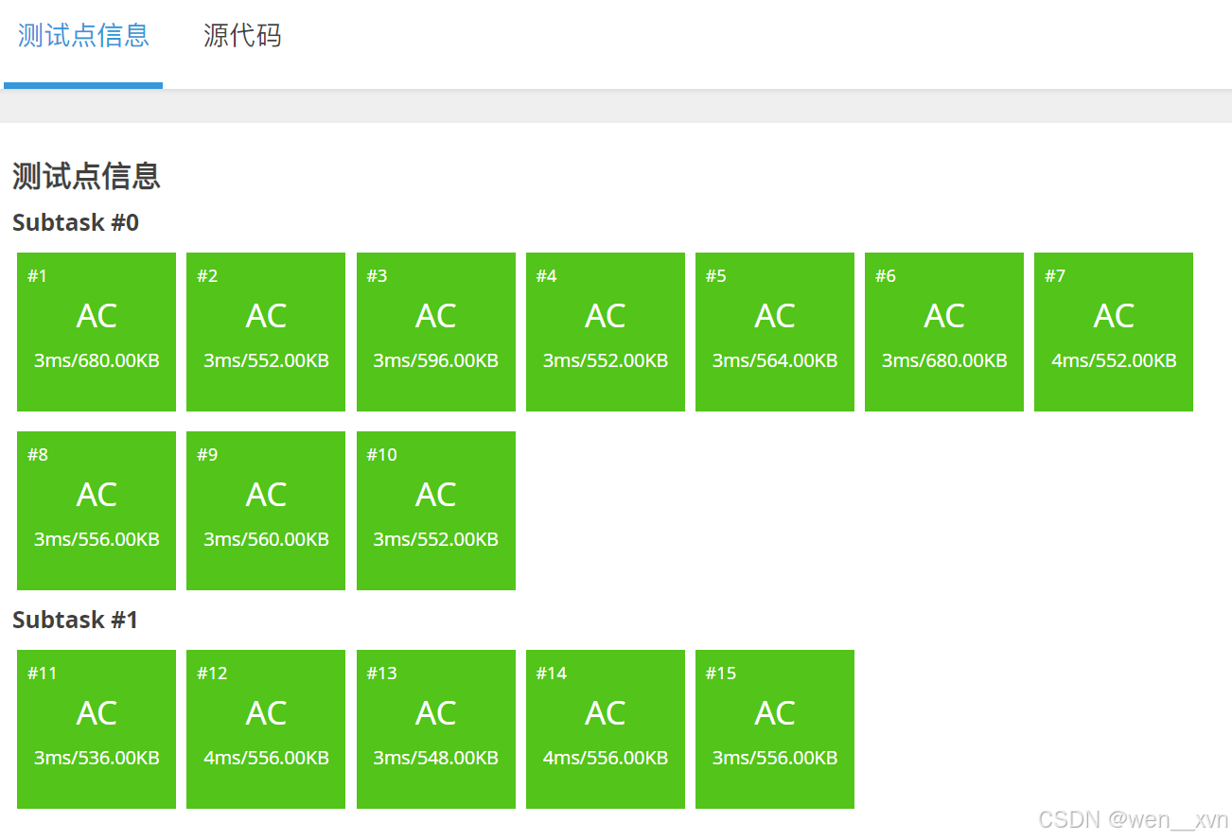1232x840 pixels.
Task: Open details of test point #4
Action: 605,331
